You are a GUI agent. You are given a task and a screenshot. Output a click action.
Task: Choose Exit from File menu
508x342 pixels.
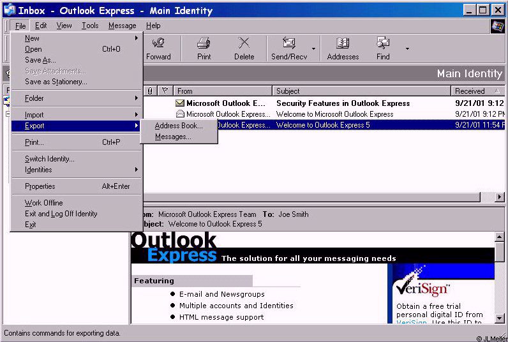tap(76, 225)
